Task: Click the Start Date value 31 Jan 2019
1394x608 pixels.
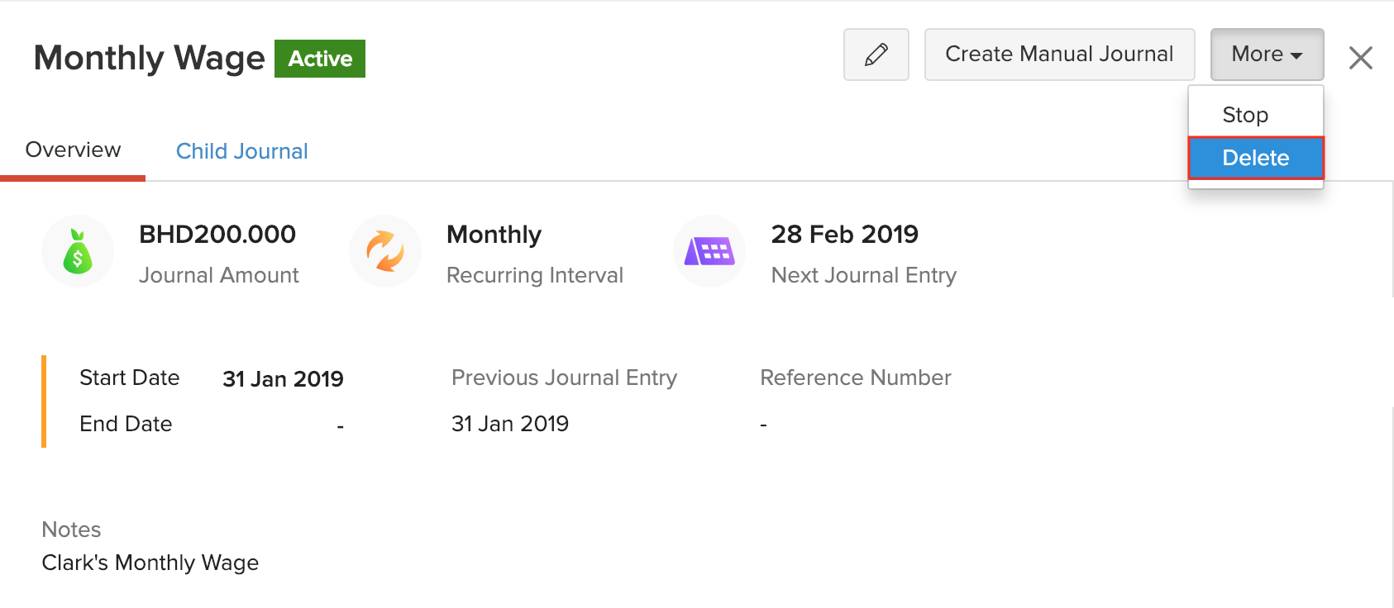Action: click(283, 378)
